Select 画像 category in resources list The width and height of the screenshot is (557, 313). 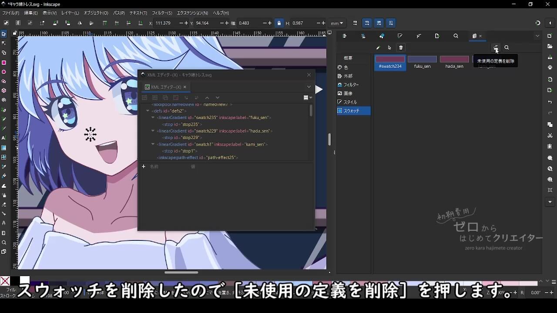click(x=354, y=93)
